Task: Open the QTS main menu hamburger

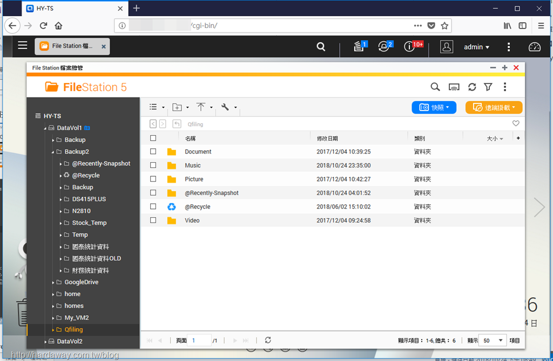Action: pyautogui.click(x=23, y=45)
